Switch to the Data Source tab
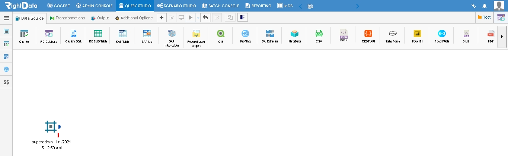Image resolution: width=508 pixels, height=156 pixels. [29, 18]
